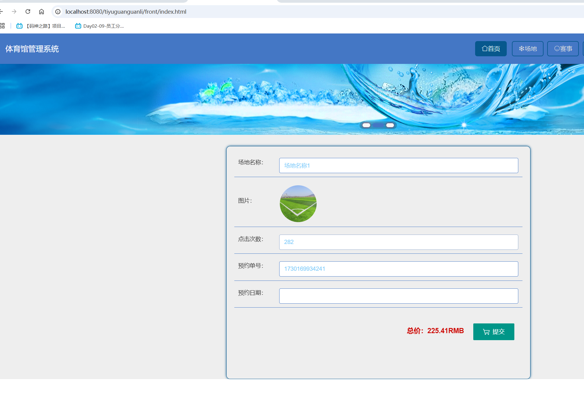
Task: Select the first carousel indicator dot
Action: pyautogui.click(x=366, y=125)
